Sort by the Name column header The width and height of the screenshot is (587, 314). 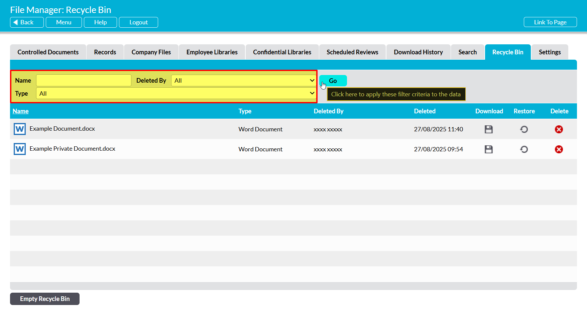pos(21,111)
